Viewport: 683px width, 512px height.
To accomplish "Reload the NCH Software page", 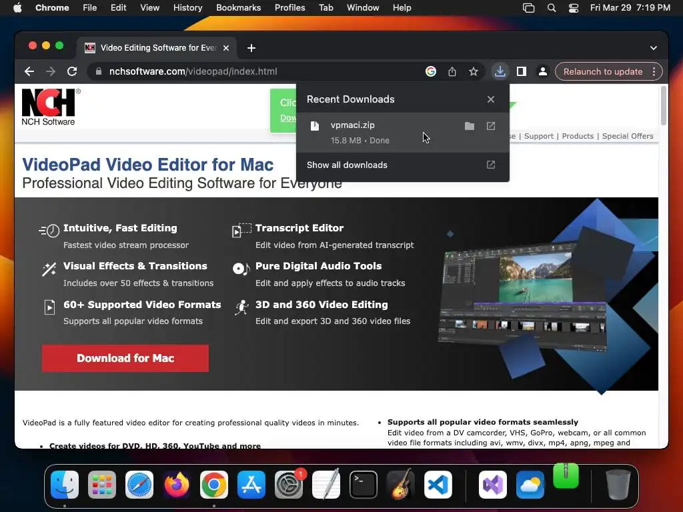I will point(72,71).
